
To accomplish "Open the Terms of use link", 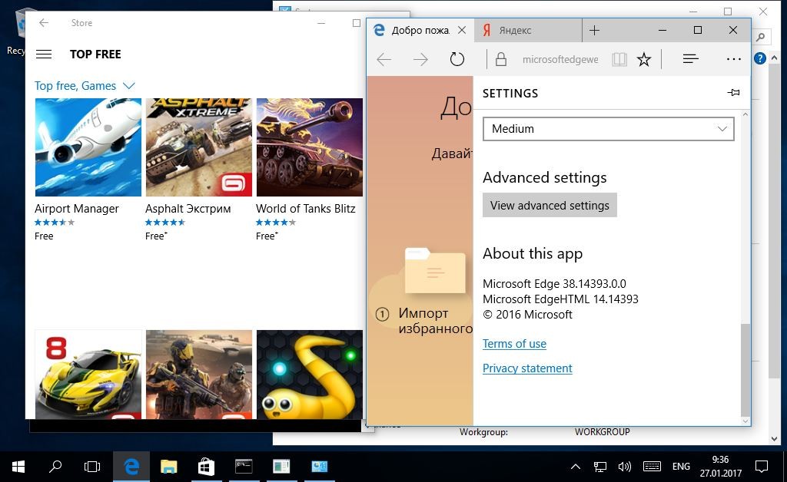I will [x=514, y=344].
